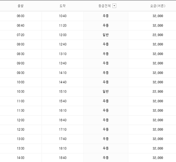176x162 pixels.
Task: Select the 06:00 departure bus row
Action: click(x=88, y=16)
